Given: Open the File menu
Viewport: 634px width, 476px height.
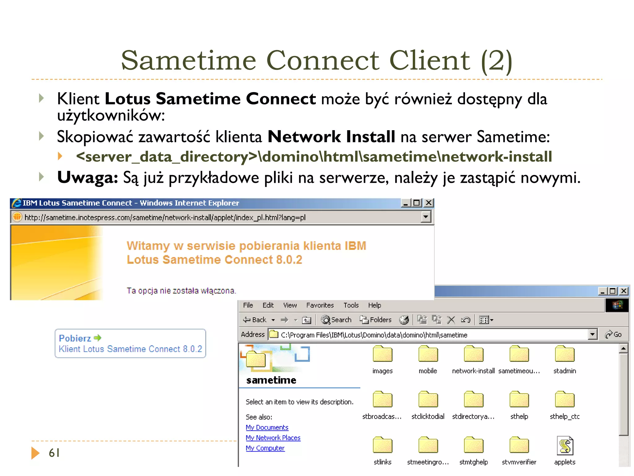Looking at the screenshot, I should pos(248,305).
